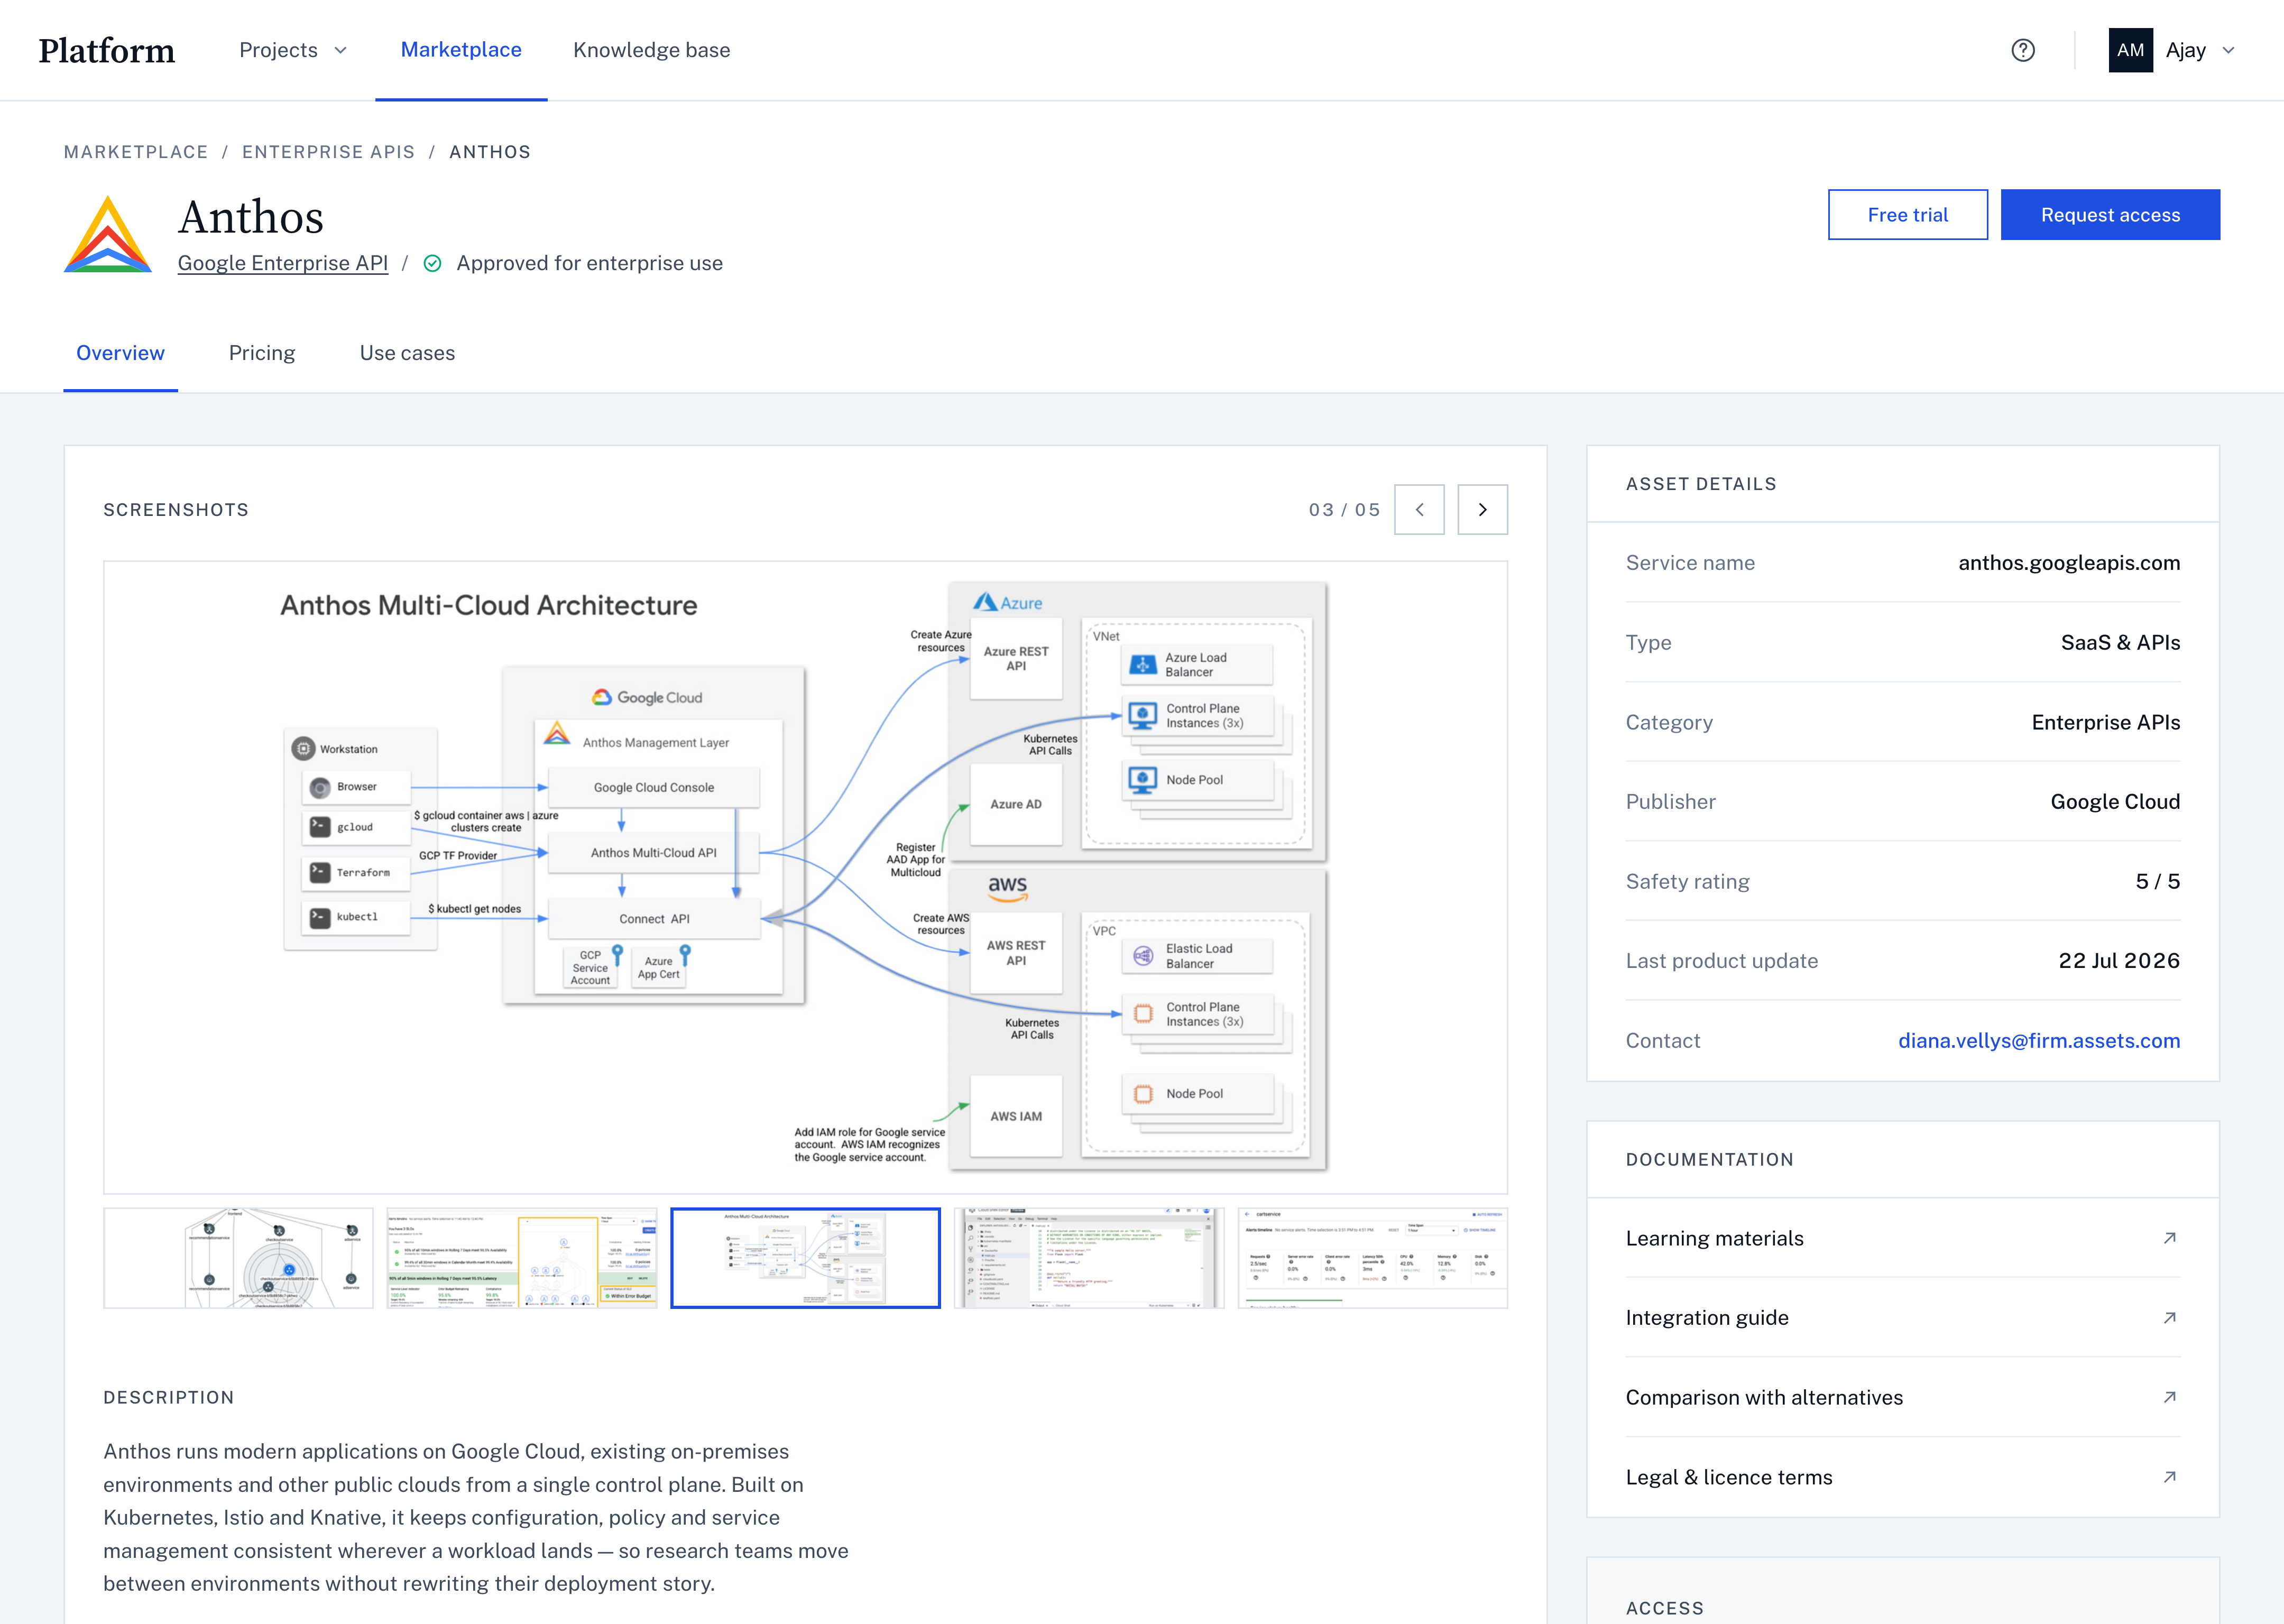Click the 03 / 05 screenshot counter
Screen dimensions: 2284x1624
(x=1344, y=510)
